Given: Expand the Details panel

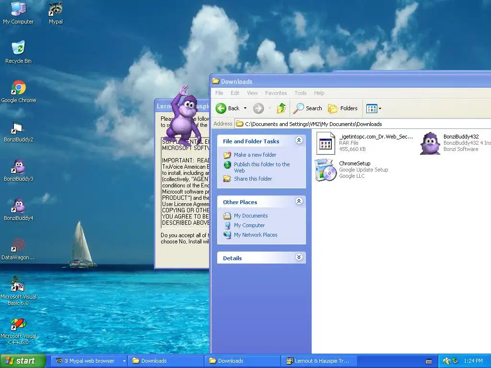Looking at the screenshot, I should 299,257.
